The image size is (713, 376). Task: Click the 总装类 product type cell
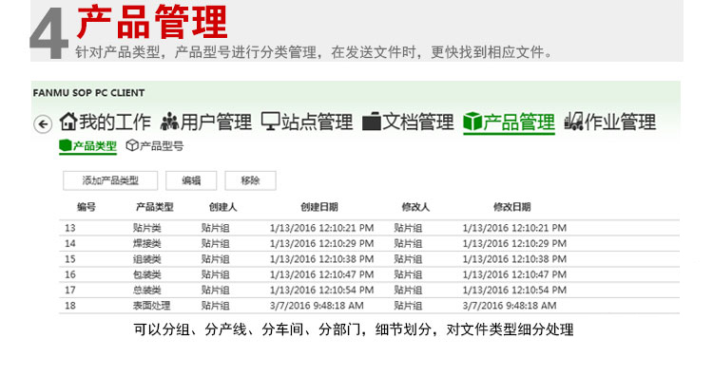[x=146, y=290]
